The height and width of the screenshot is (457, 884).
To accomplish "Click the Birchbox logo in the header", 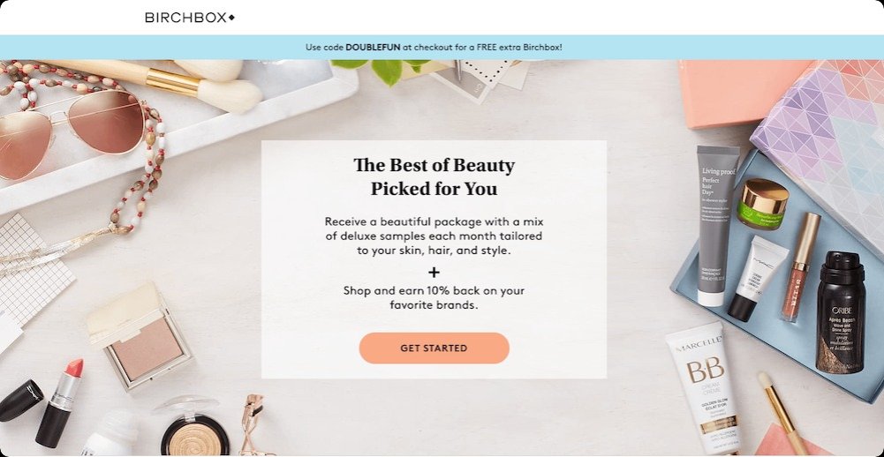I will (x=189, y=18).
